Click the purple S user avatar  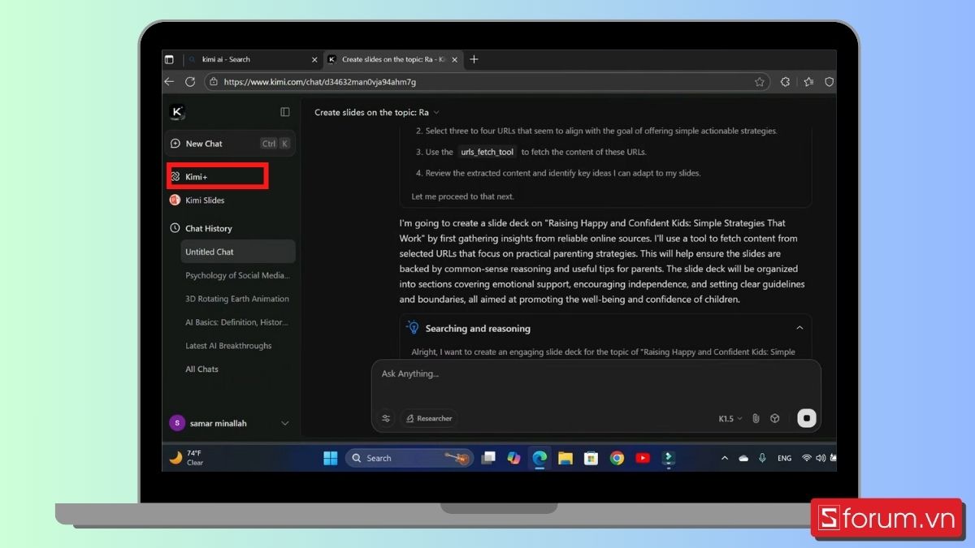(x=177, y=423)
